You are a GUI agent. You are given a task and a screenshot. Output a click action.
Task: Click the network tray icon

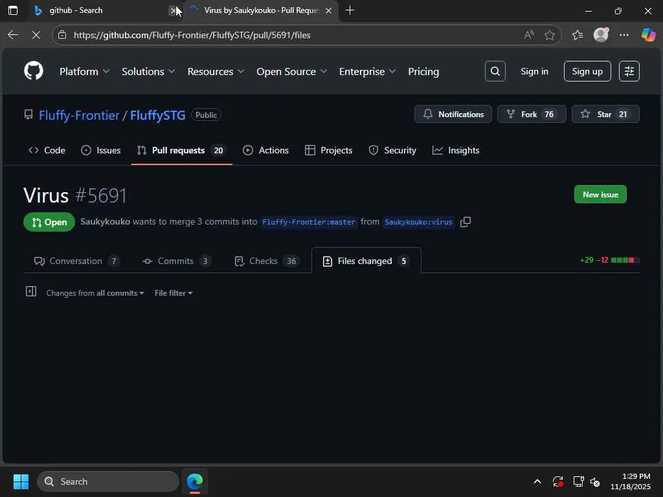[578, 481]
